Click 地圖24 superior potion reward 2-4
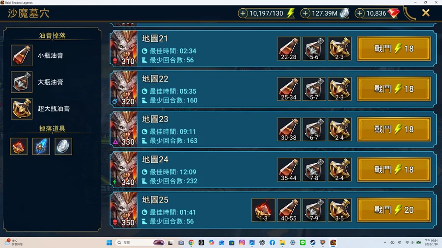Viewport: 442px width, 248px height. pos(339,170)
